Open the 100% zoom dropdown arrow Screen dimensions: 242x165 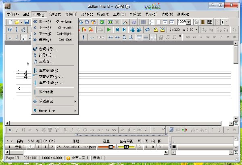click(189, 22)
